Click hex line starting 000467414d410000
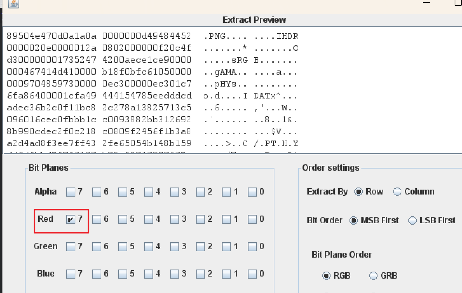462x293 pixels. [x=99, y=72]
